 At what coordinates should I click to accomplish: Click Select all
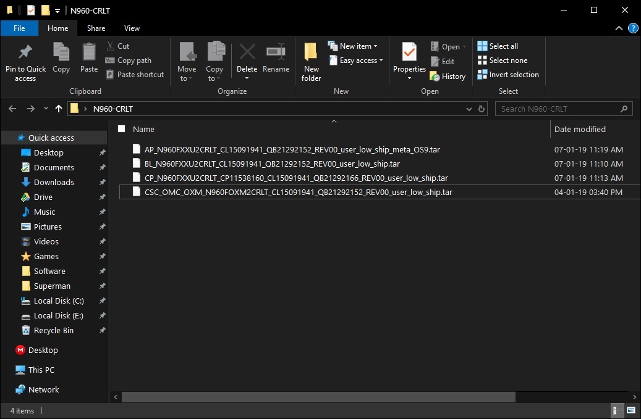click(x=498, y=46)
